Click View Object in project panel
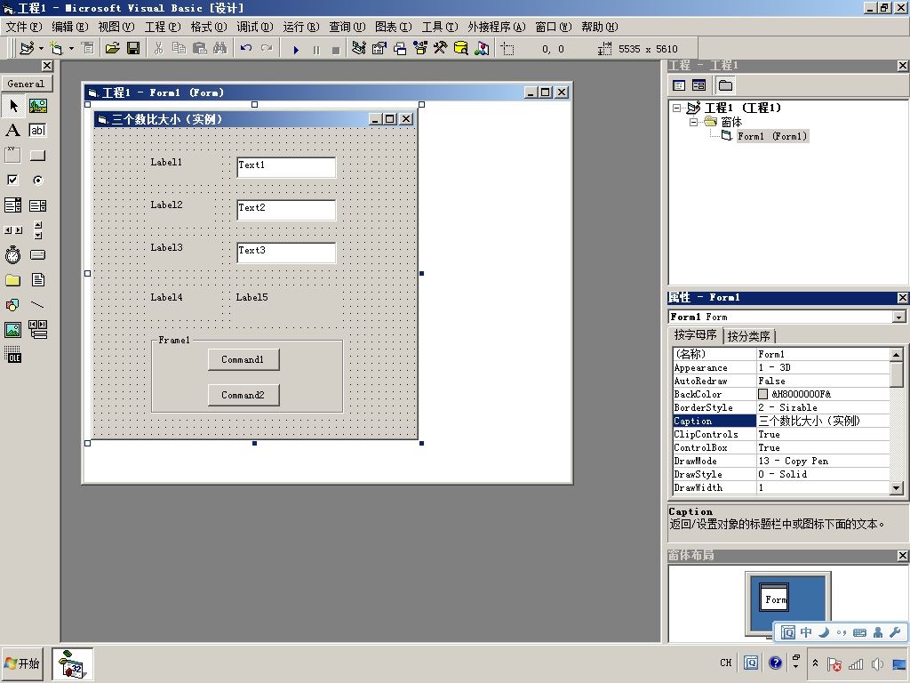This screenshot has width=910, height=683. (x=698, y=85)
